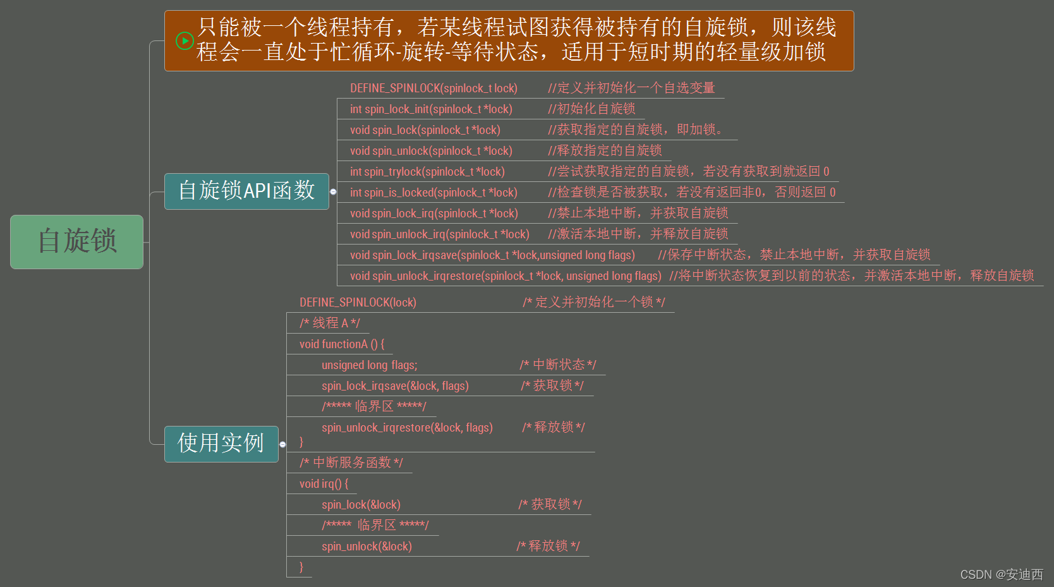Collapse the 使用实例 branch toggle

282,444
